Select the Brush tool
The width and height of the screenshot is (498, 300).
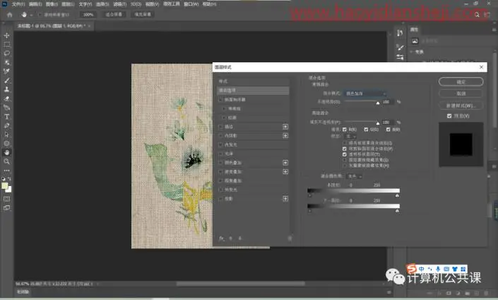[6, 81]
